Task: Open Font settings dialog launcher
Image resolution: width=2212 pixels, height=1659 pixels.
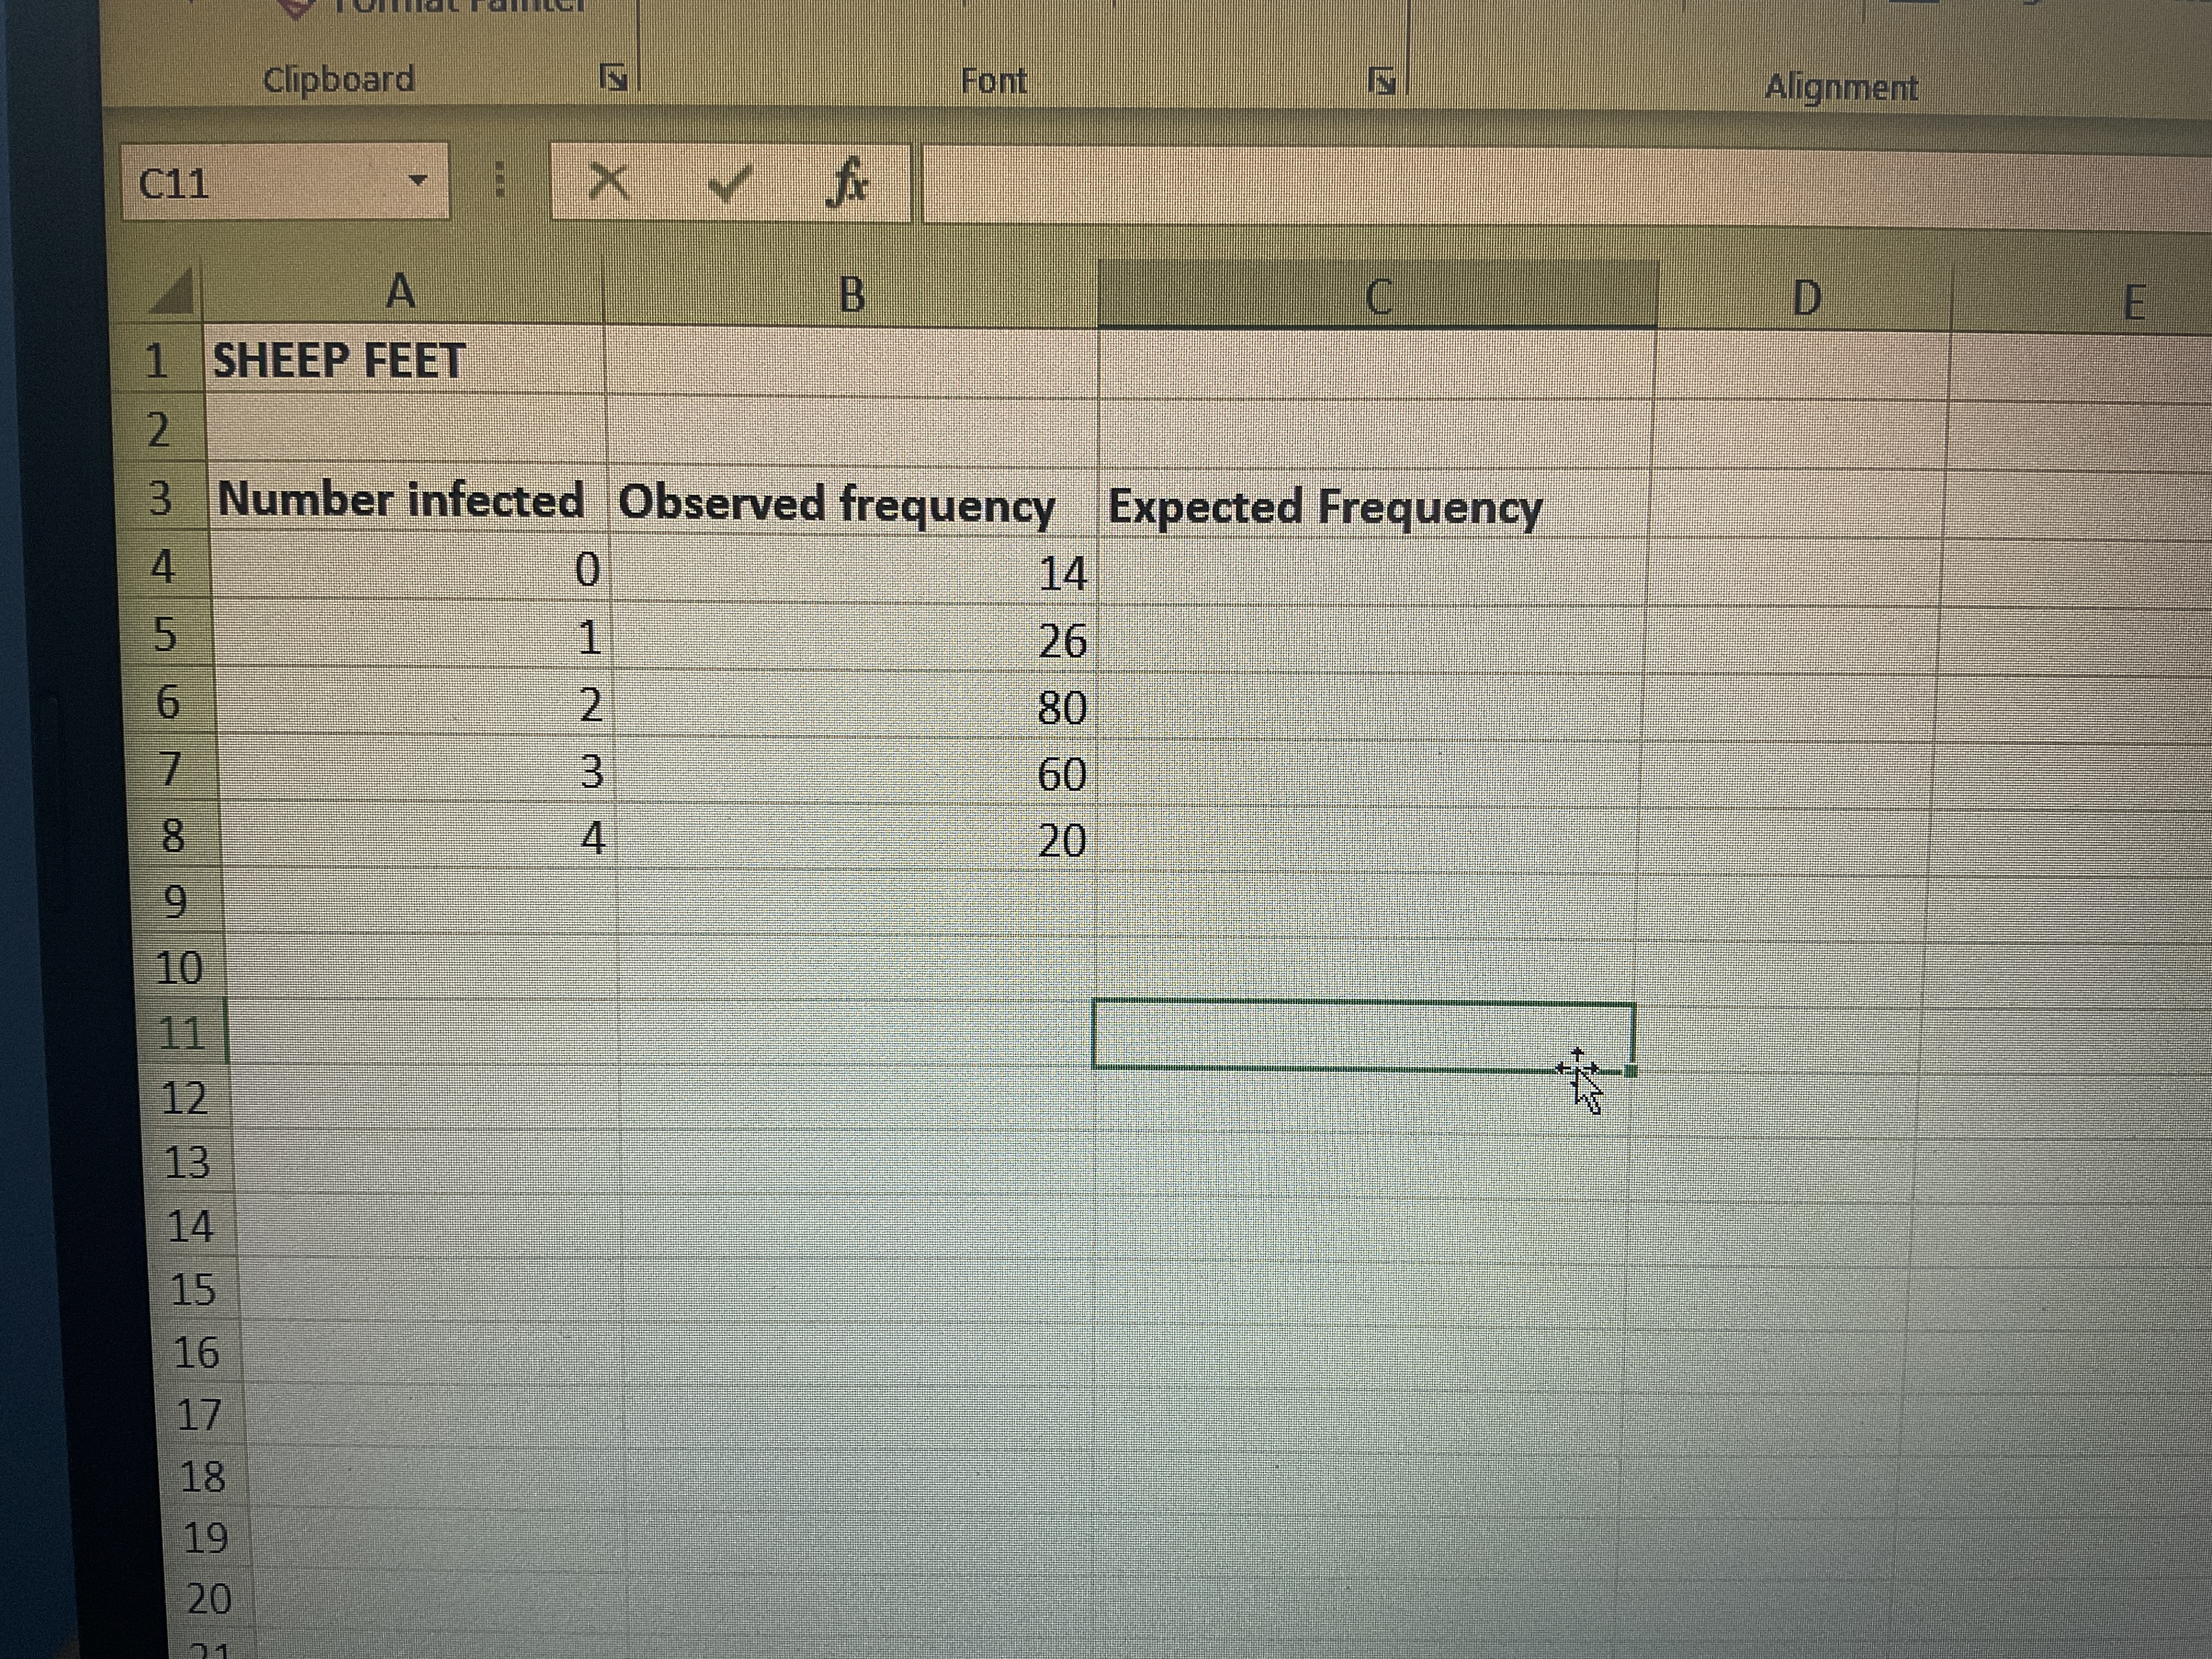Action: [1382, 81]
